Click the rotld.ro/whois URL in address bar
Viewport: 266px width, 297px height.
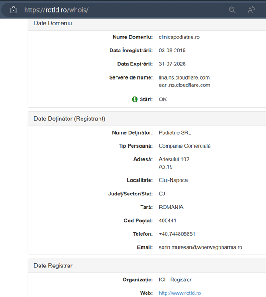(x=56, y=10)
